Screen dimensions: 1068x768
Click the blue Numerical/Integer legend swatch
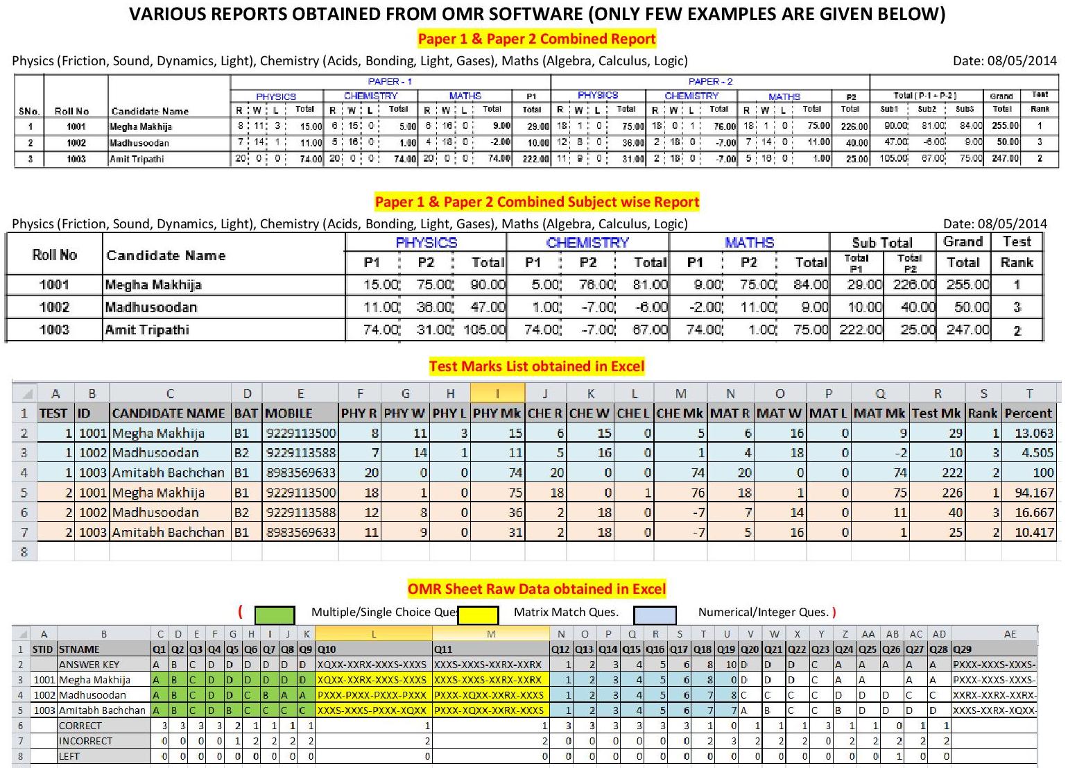(x=656, y=615)
